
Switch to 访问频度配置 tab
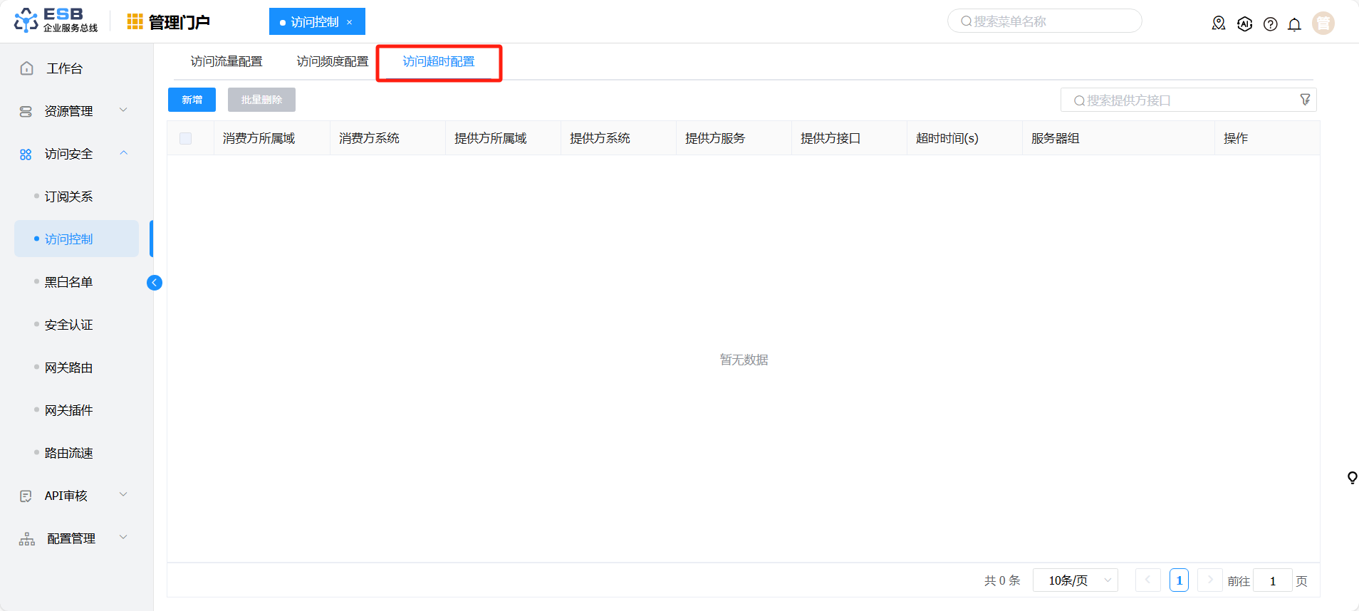pos(333,62)
